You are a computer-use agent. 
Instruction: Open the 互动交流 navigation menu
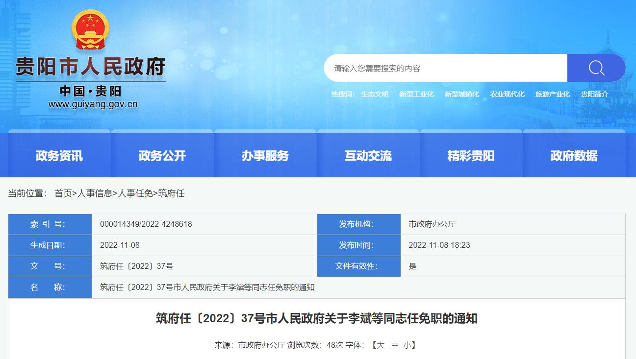(x=369, y=155)
